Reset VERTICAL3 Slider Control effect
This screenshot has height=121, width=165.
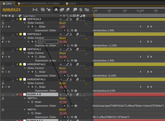click(62, 23)
